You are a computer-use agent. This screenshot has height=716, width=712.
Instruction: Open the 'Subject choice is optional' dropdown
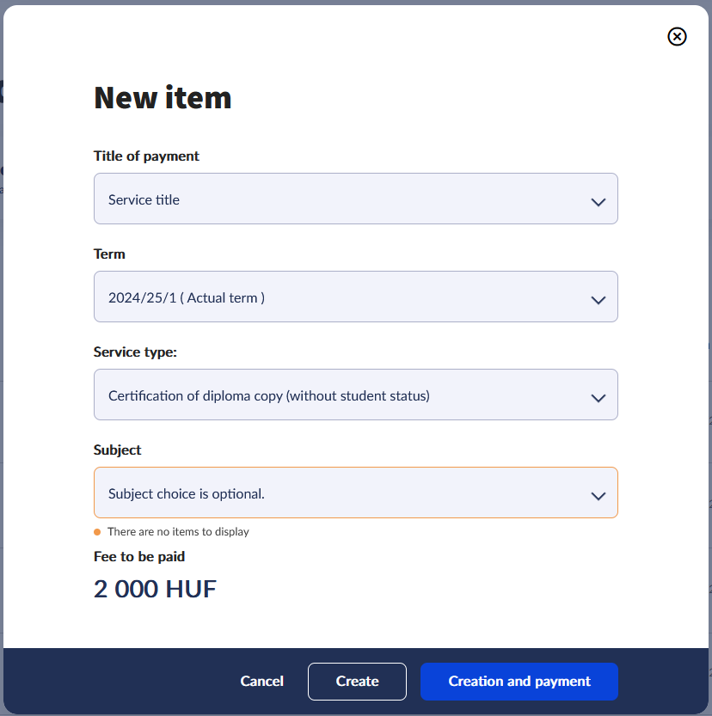pos(344,493)
